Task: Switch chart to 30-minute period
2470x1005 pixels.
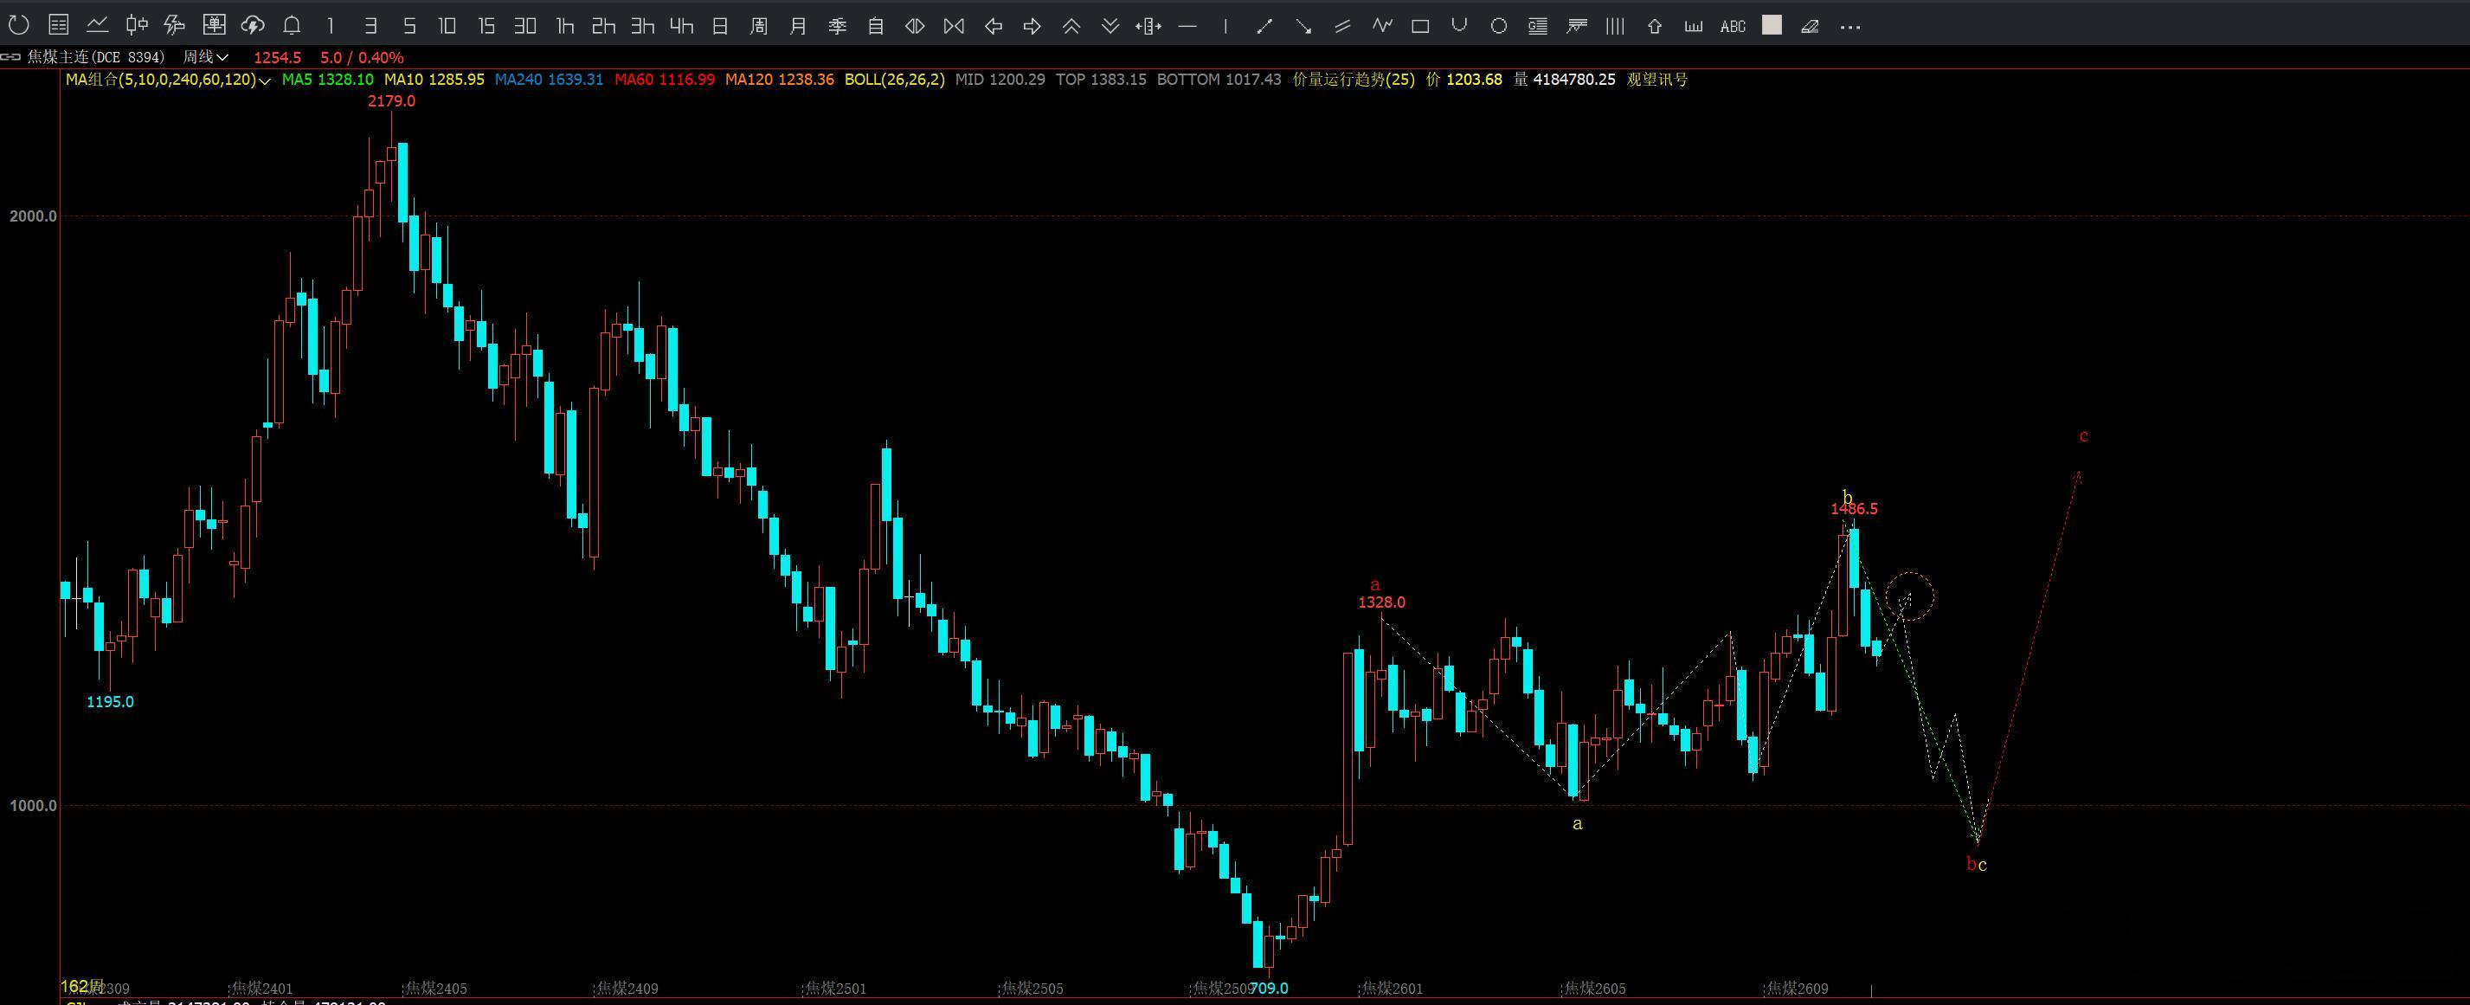Action: 524,26
